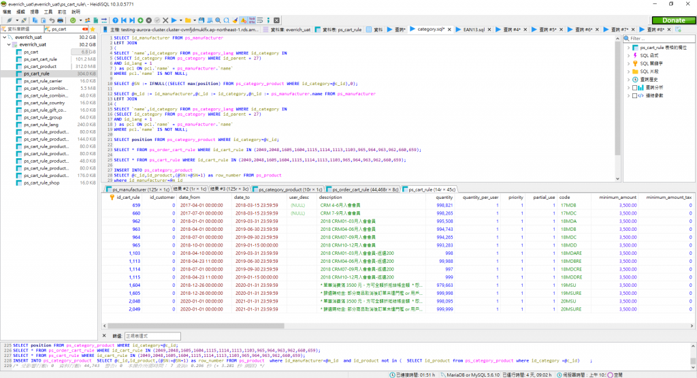697x378 pixels.
Task: Sort by the date_from column header
Action: (x=204, y=197)
